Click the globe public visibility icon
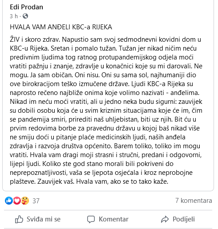Image resolution: width=218 pixels, height=229 pixels. coord(25,16)
